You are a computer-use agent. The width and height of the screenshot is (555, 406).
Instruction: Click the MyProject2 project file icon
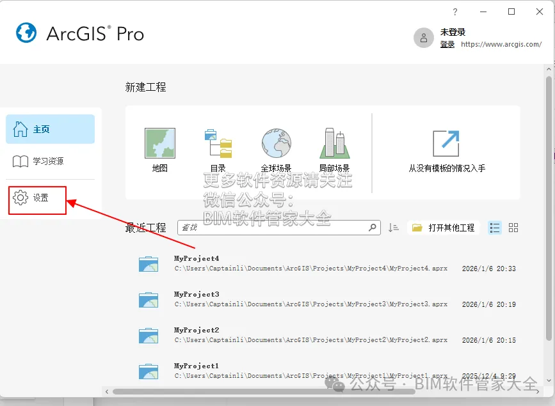pos(149,335)
